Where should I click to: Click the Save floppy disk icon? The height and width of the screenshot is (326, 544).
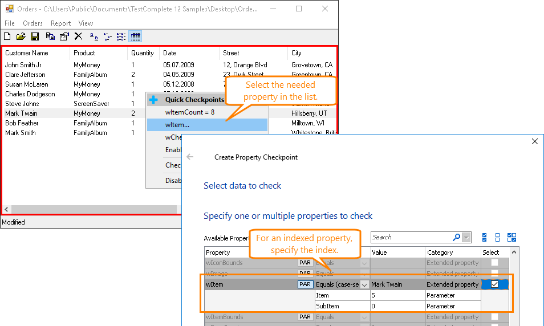[35, 36]
